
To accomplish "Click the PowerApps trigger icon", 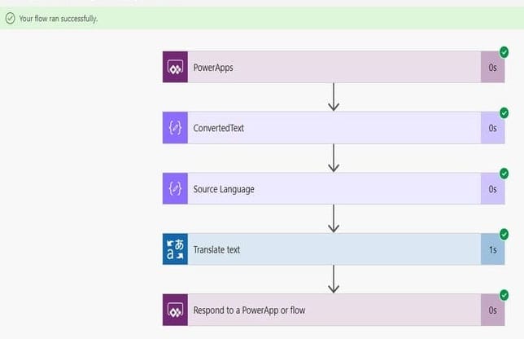I will click(175, 67).
